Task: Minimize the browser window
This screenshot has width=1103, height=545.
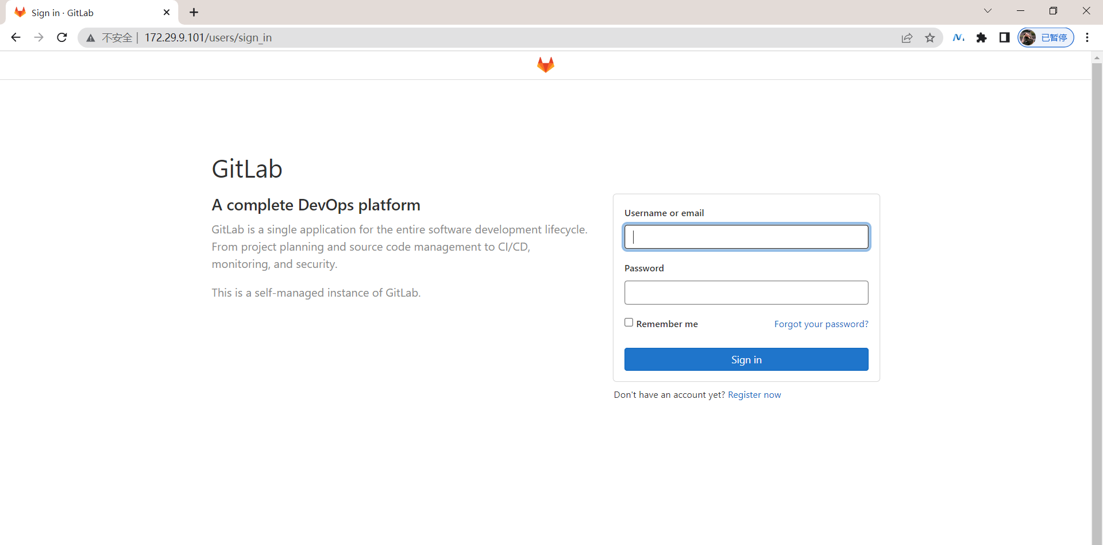Action: coord(1020,11)
